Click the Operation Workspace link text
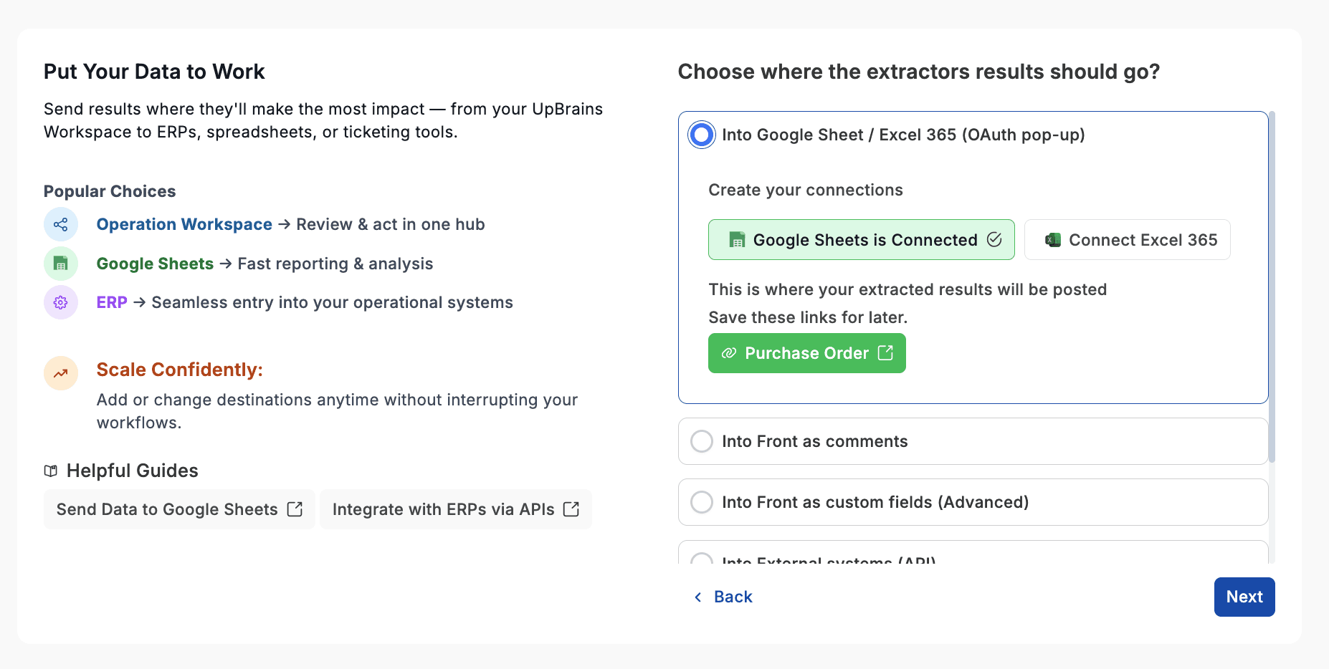The height and width of the screenshot is (669, 1329). click(184, 224)
